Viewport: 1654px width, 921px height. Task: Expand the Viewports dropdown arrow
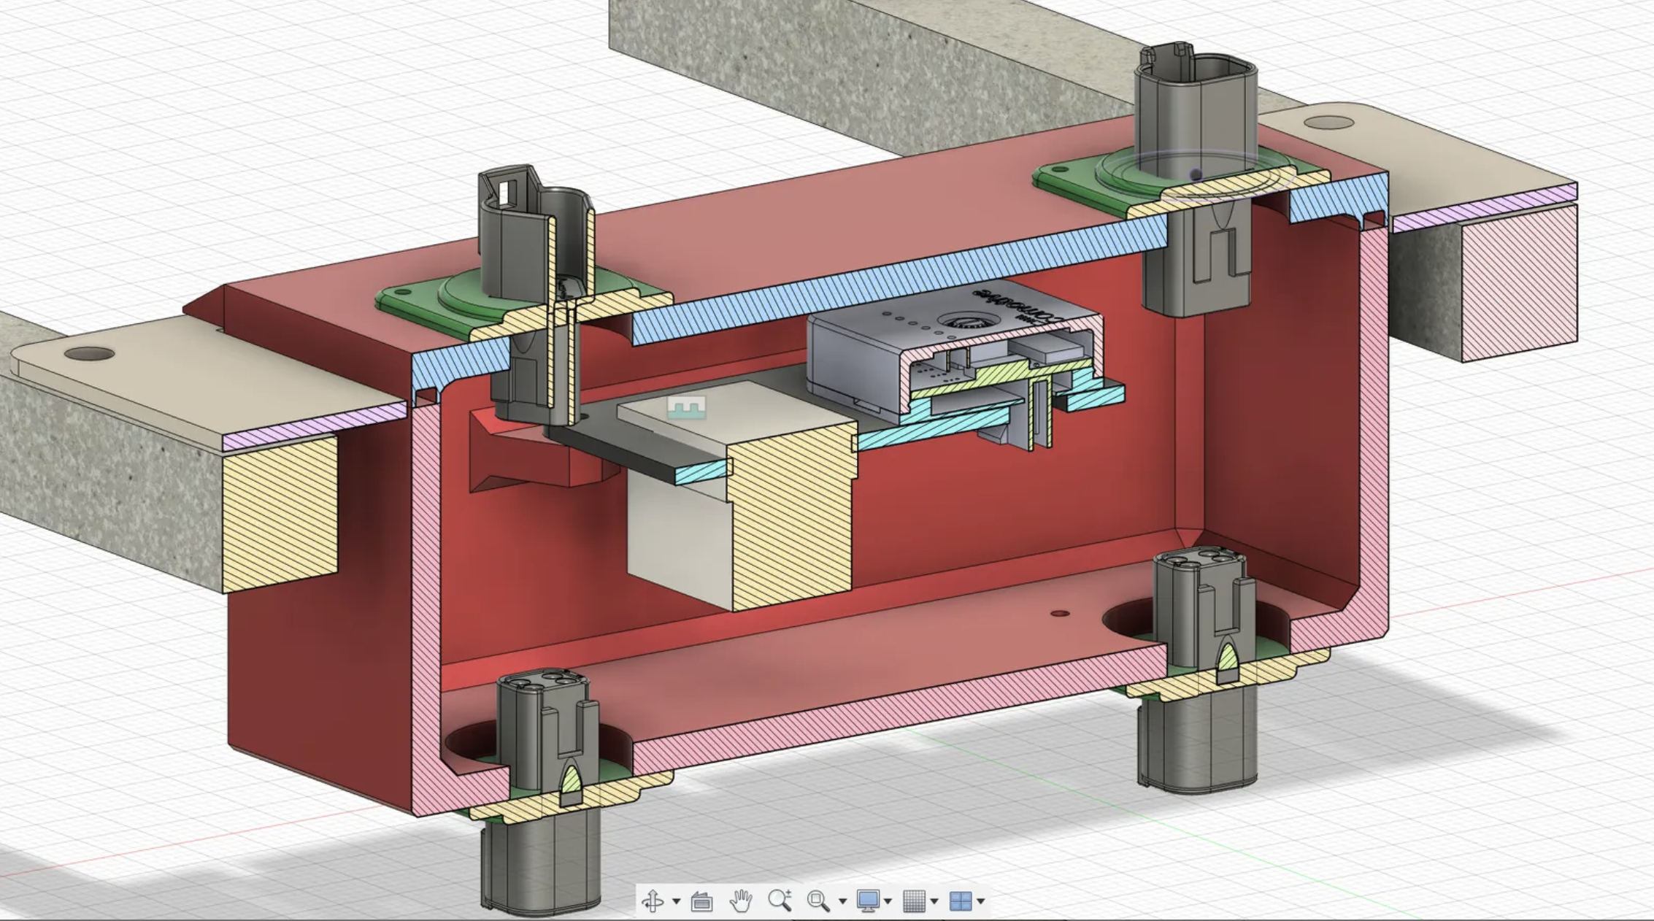coord(980,902)
